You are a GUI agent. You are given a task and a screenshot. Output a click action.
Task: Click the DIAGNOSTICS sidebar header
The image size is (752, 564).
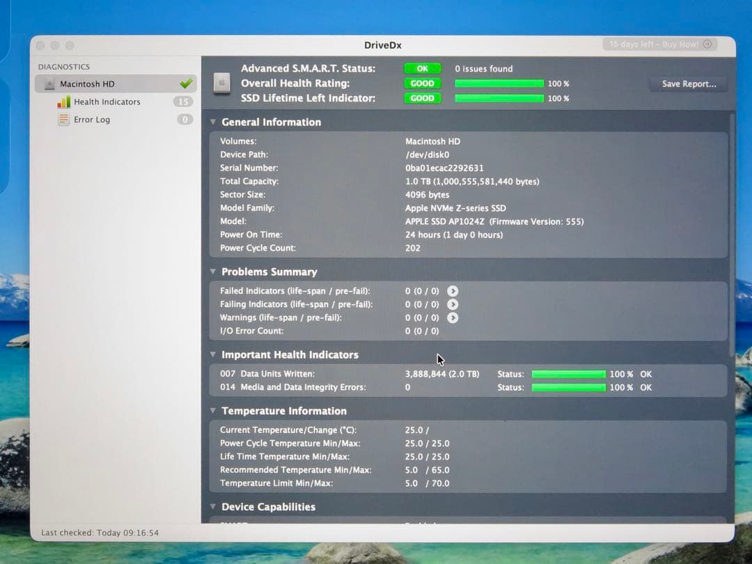pos(64,67)
